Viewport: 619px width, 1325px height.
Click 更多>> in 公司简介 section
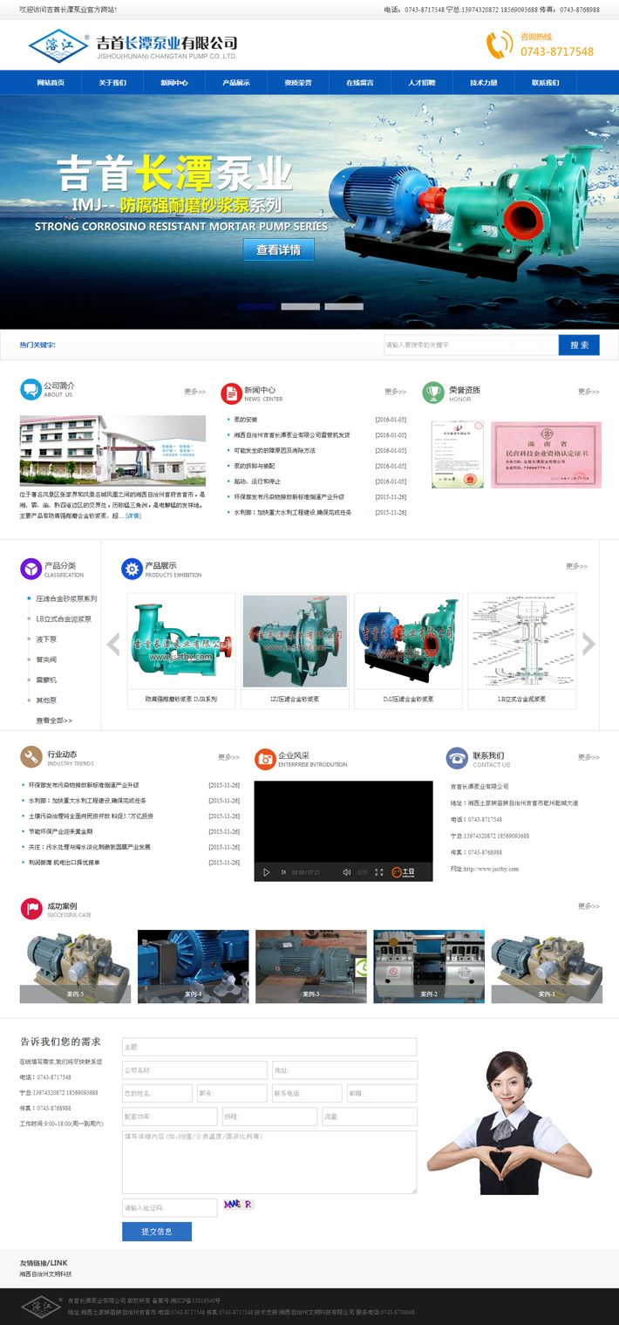point(194,392)
